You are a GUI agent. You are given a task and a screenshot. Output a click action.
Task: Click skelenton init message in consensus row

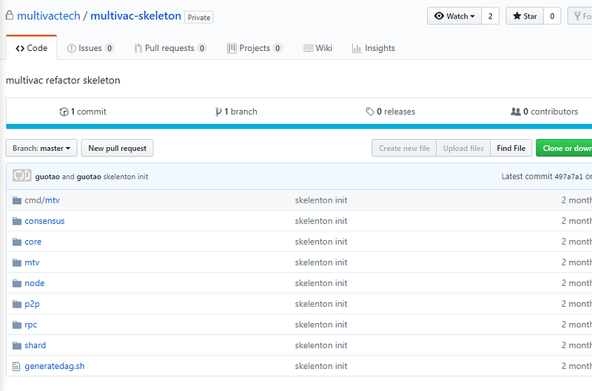tap(321, 221)
